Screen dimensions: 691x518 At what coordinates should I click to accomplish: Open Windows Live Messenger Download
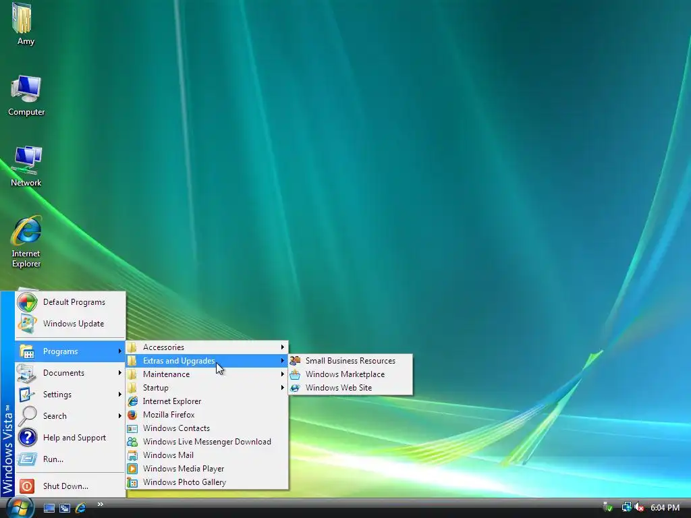pyautogui.click(x=207, y=442)
